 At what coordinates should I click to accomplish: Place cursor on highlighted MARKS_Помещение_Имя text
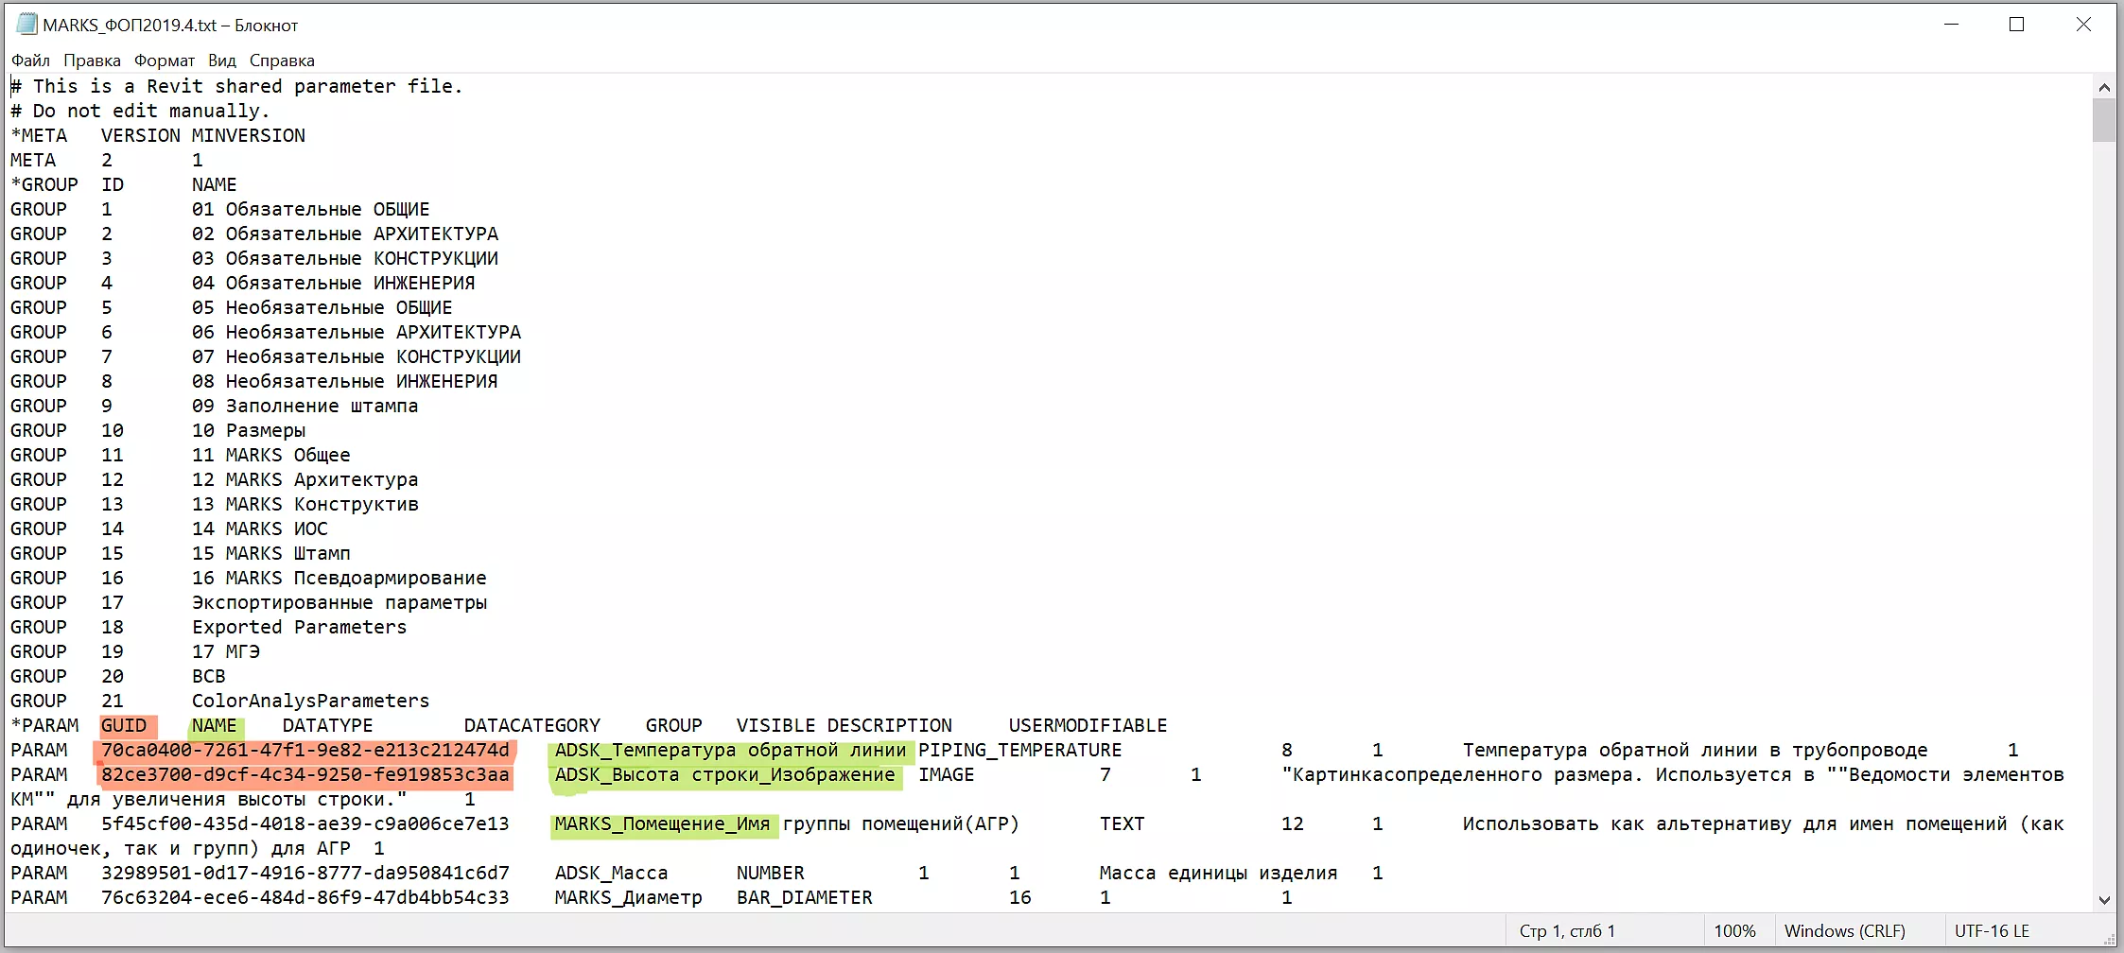click(x=662, y=824)
